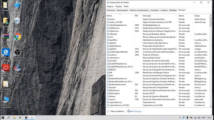
Task: Open Google Chrome desktop shortcut
Action: point(17,39)
